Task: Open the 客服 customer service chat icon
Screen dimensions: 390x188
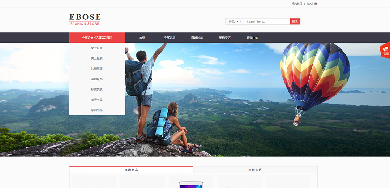Action: point(385,51)
